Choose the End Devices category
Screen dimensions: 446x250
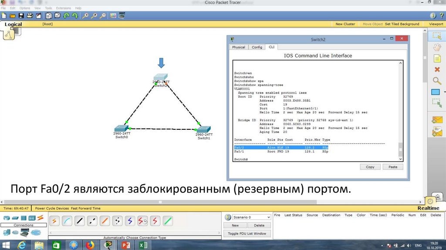point(7,233)
